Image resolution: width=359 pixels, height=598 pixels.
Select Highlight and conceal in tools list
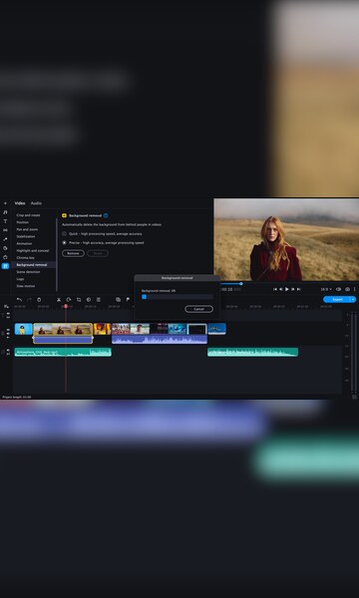coord(33,250)
